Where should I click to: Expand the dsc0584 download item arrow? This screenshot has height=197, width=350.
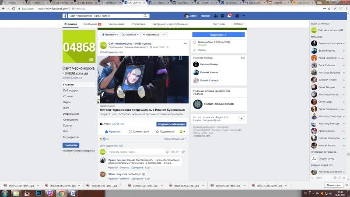click(79, 186)
